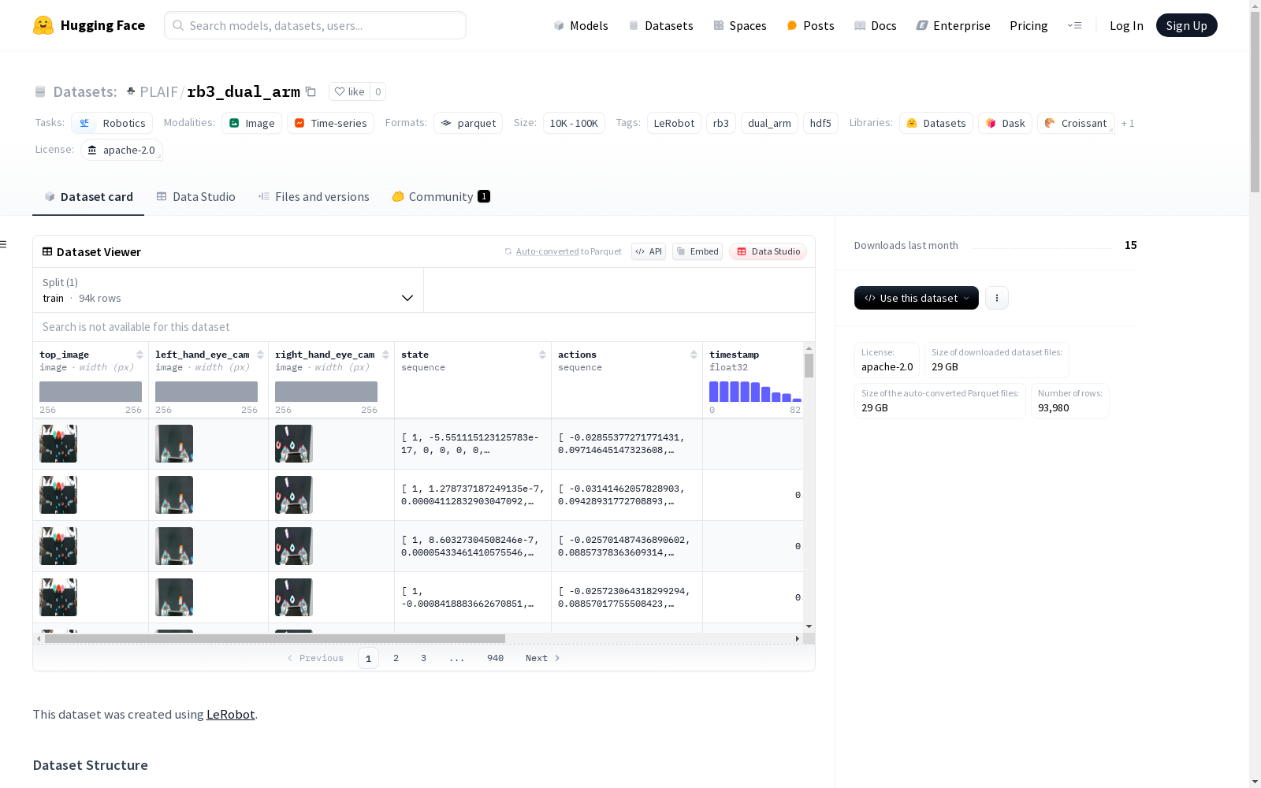
Task: Switch to the Data Studio tab
Action: click(196, 197)
